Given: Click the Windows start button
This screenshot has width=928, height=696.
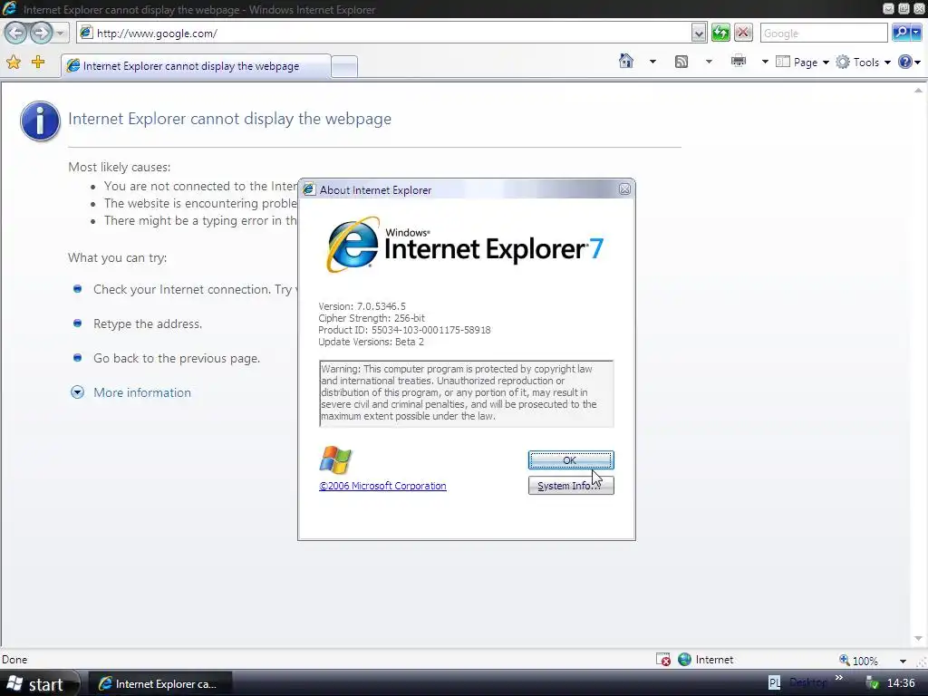Looking at the screenshot, I should pyautogui.click(x=39, y=683).
